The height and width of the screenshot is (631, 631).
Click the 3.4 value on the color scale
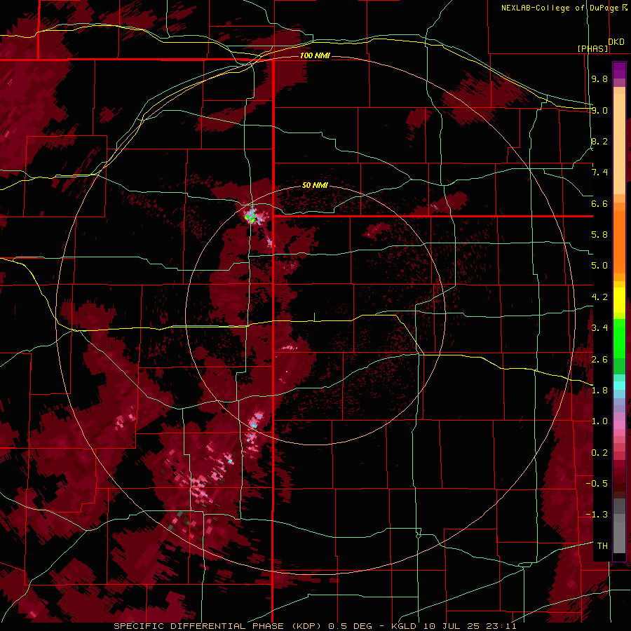599,328
